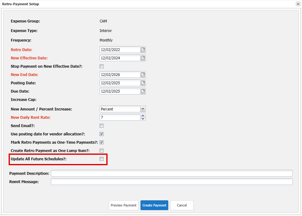Enable Stop Payment on New Effective Date
The image size is (302, 216).
[102, 66]
